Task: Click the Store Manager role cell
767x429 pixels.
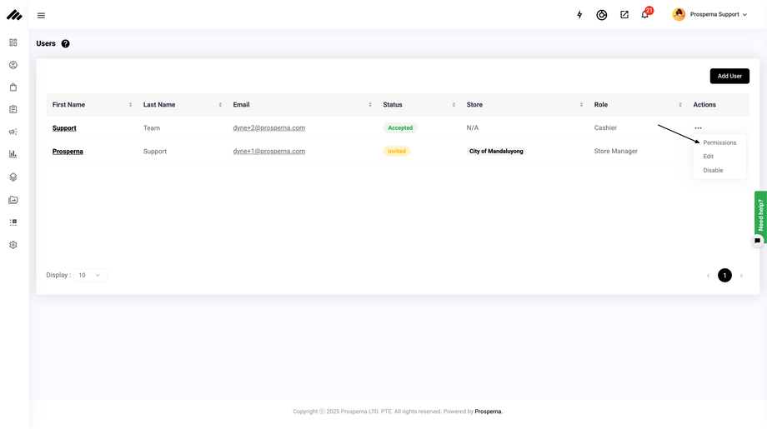Action: click(615, 152)
